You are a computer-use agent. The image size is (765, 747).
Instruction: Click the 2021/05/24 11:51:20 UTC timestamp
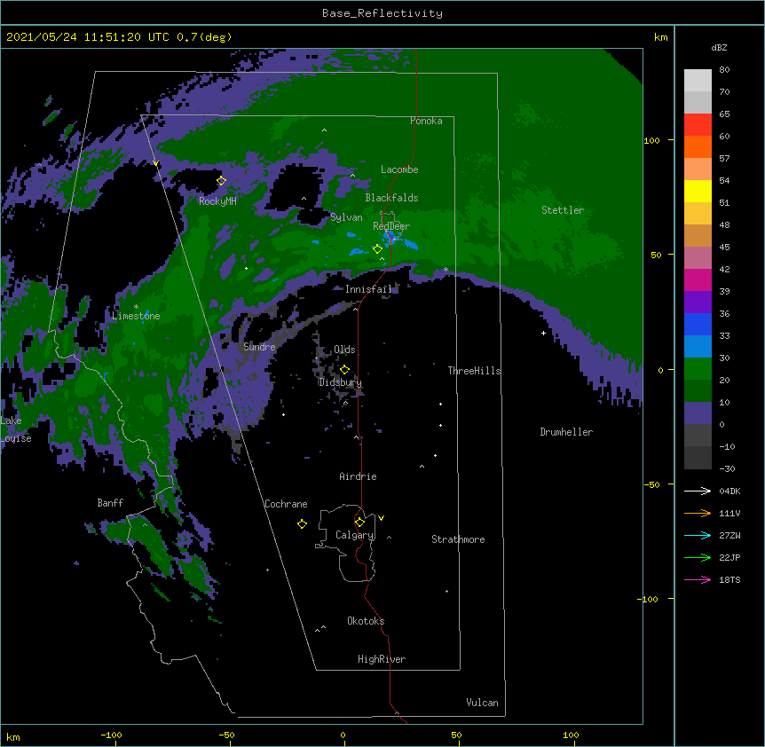(88, 37)
